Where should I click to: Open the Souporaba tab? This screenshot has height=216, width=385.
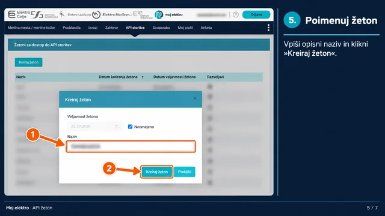161,28
